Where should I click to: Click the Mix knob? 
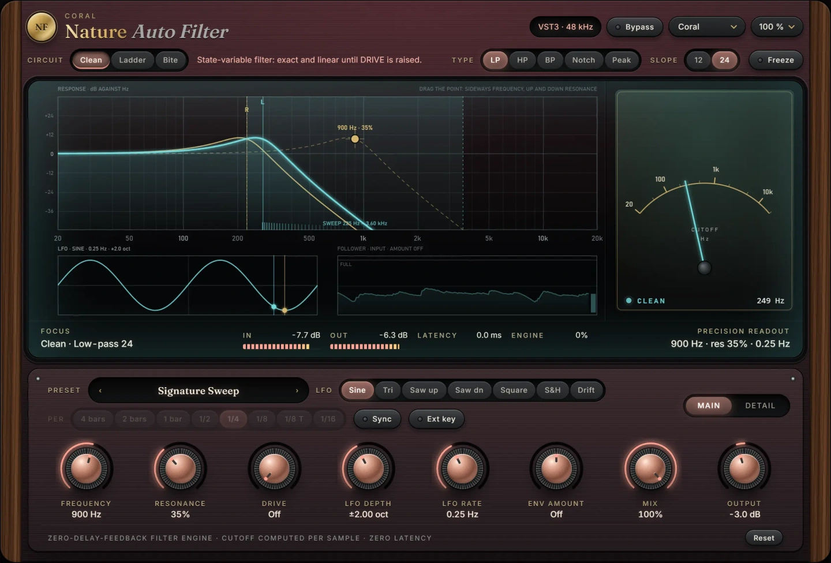650,468
